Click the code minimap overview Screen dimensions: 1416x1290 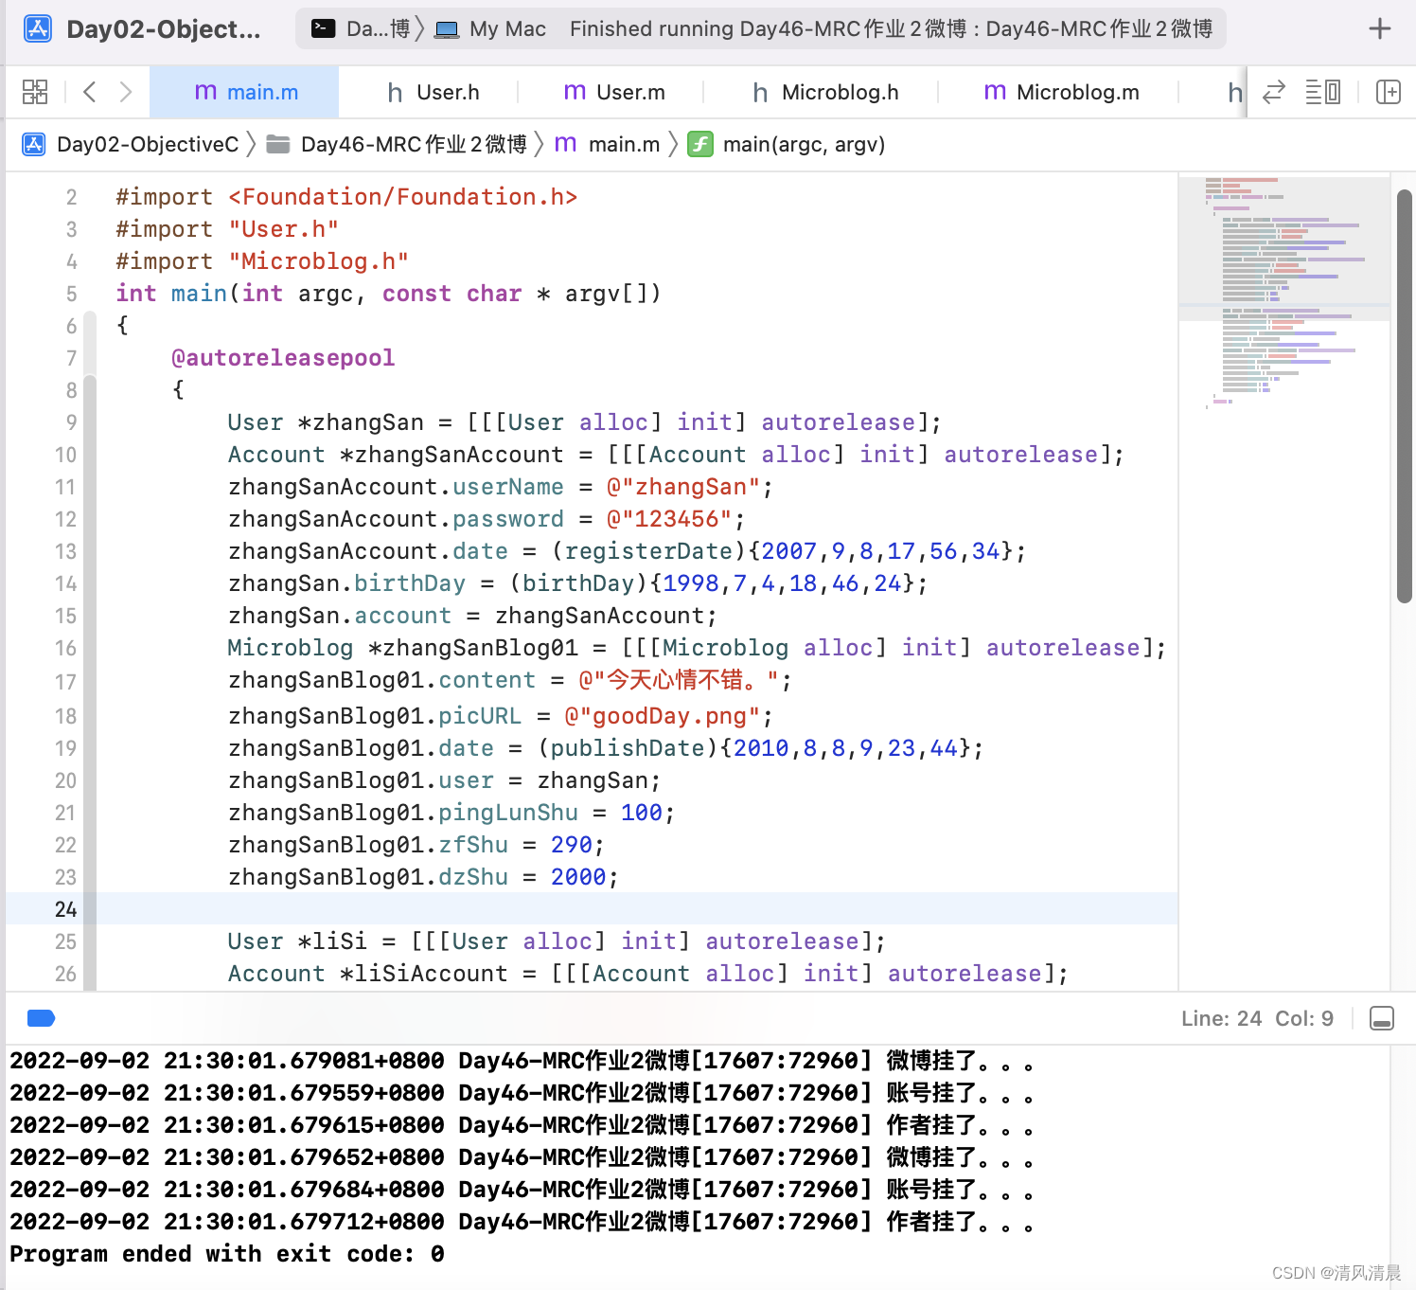tap(1284, 294)
